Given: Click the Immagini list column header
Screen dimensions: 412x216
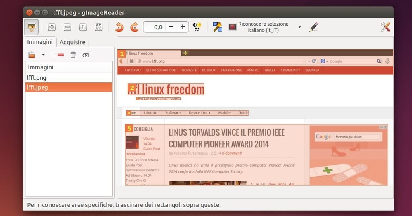Looking at the screenshot, I should [68, 67].
